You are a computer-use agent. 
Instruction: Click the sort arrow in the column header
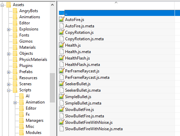(x=116, y=2)
